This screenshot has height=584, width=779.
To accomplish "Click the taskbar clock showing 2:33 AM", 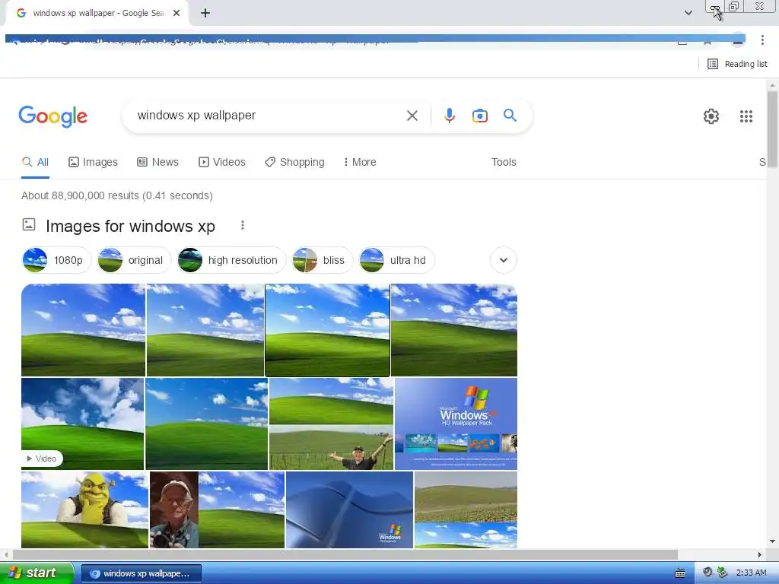I will pos(751,573).
